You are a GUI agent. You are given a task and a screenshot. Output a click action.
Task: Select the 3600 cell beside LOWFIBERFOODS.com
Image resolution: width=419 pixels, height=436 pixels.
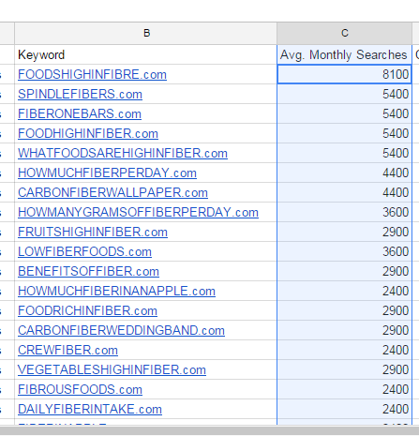click(x=344, y=251)
